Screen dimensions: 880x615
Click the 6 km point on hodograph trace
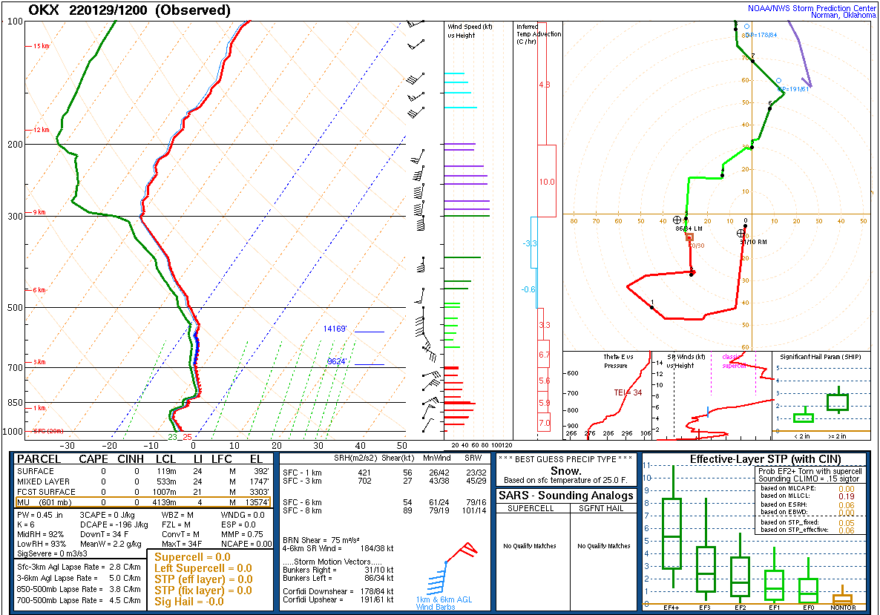click(769, 108)
